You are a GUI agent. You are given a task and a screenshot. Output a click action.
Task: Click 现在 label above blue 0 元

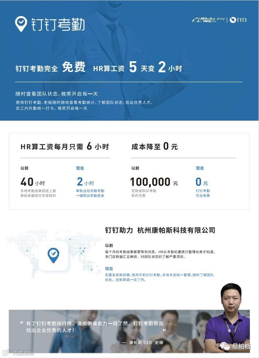point(200,168)
